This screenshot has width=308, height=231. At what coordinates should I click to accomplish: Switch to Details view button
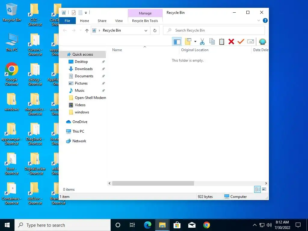[x=257, y=189]
